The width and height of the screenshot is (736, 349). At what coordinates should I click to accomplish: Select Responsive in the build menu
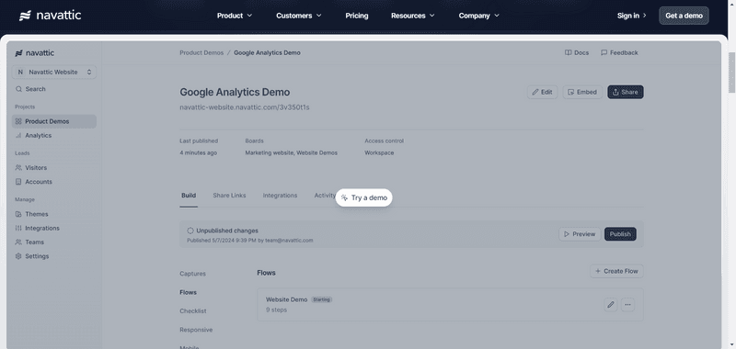click(196, 330)
